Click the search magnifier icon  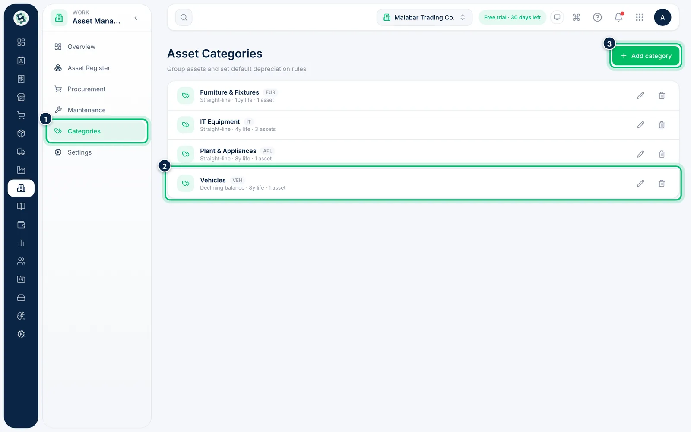pos(184,17)
